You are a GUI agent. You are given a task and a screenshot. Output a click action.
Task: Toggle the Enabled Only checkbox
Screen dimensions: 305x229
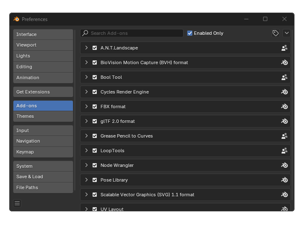click(190, 33)
